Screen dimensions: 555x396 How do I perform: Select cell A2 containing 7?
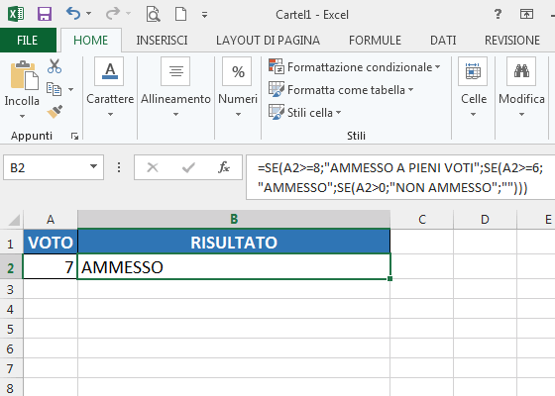pyautogui.click(x=51, y=267)
